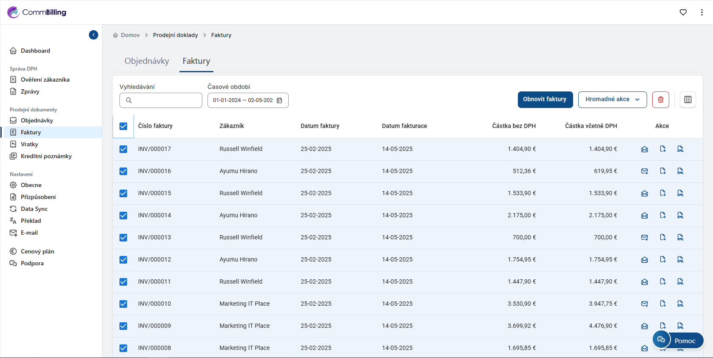
Task: Export document icon for invoice INV/000015
Action: tap(662, 193)
